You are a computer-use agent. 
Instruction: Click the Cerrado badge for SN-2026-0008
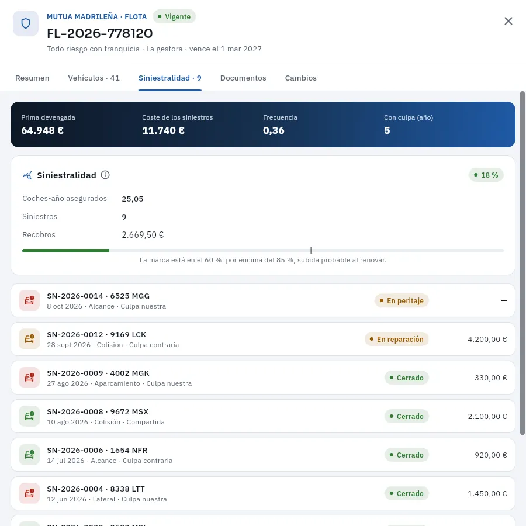tap(407, 416)
